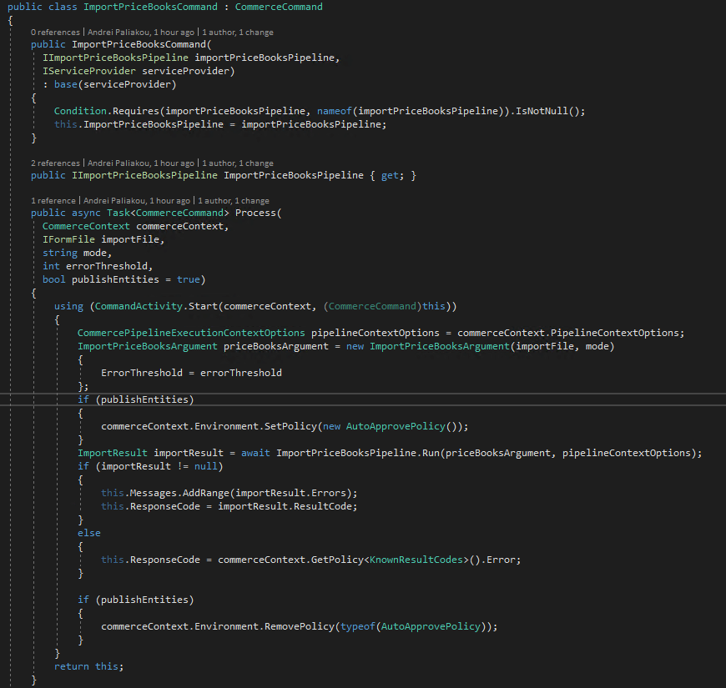Click "PipelineContextOptions" property of commerceContext
The width and height of the screenshot is (726, 688).
(x=614, y=333)
